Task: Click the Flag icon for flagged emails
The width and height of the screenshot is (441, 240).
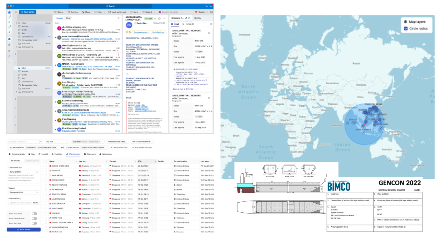Action: click(95, 12)
